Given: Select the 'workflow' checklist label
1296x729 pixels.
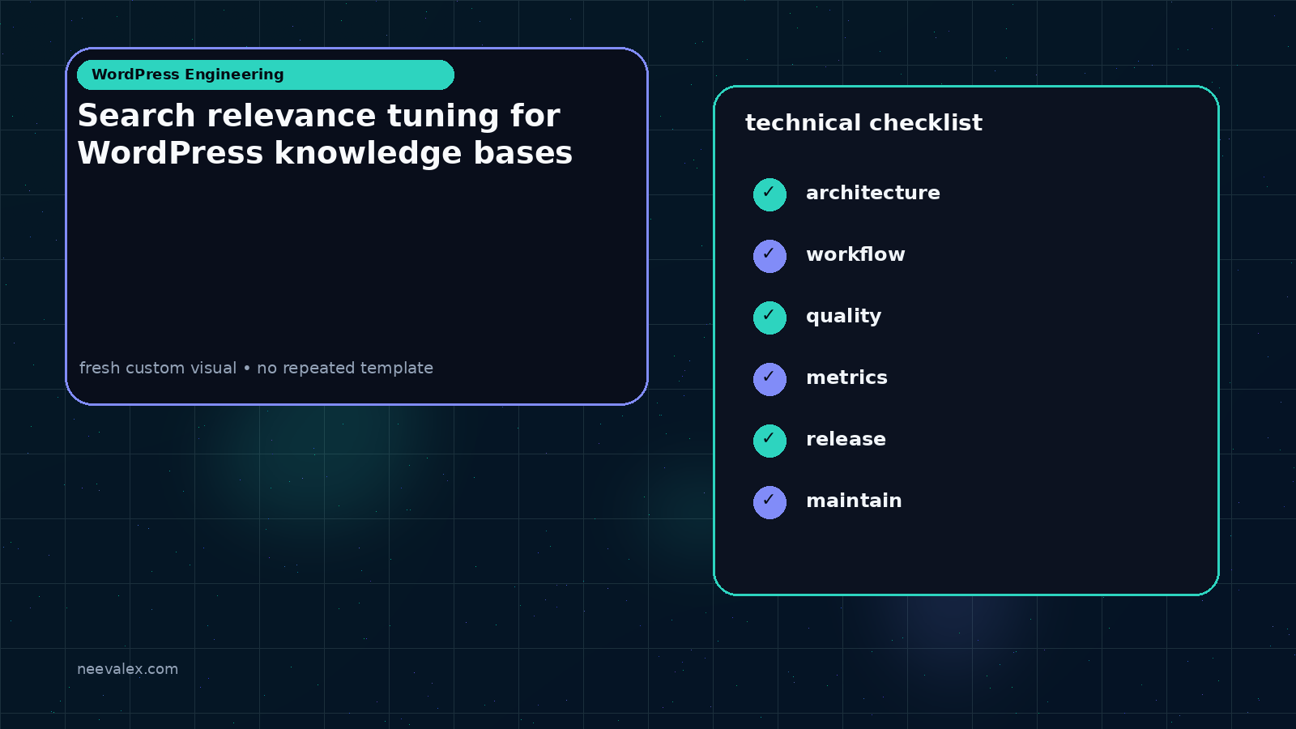Looking at the screenshot, I should 855,254.
